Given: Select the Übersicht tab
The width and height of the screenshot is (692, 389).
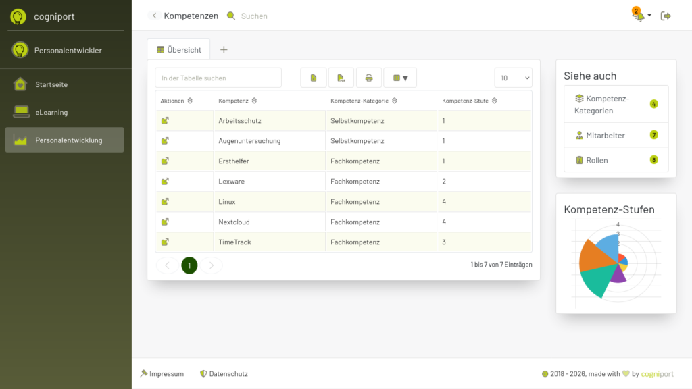Looking at the screenshot, I should 179,49.
